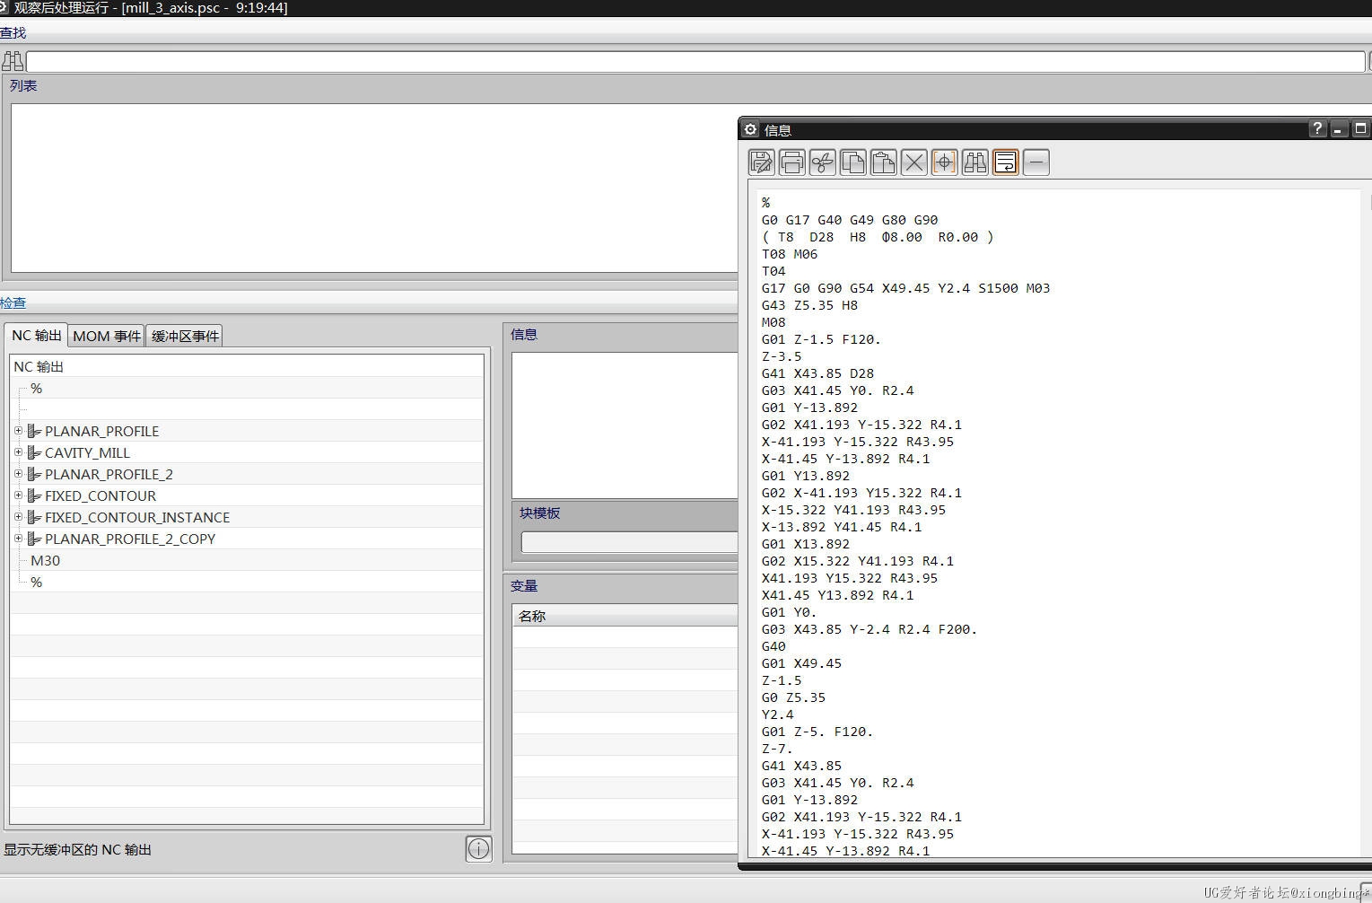Click the crosshair select icon in 信息 toolbar
Screen dimensions: 1372x903
(945, 162)
